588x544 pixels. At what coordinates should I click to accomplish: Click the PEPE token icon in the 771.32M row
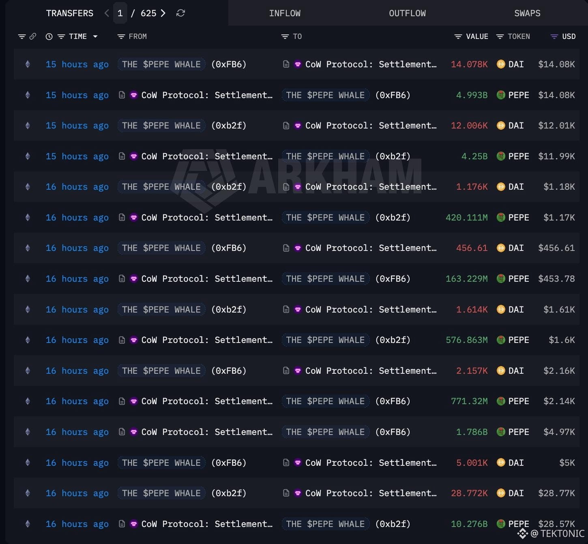click(501, 401)
